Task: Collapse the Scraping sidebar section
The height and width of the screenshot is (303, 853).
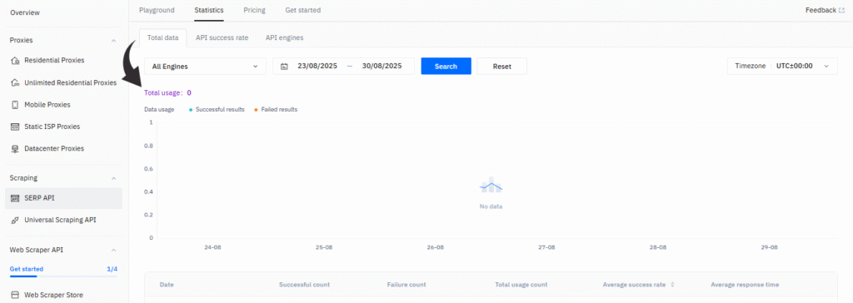Action: point(113,178)
